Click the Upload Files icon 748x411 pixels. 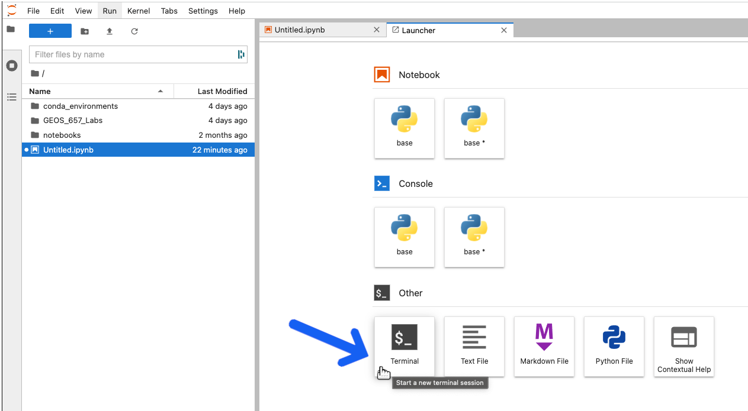[110, 31]
